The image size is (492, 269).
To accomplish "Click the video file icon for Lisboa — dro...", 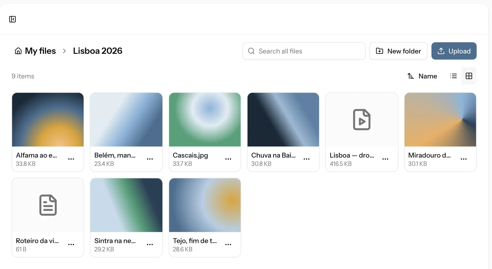I will pyautogui.click(x=362, y=120).
